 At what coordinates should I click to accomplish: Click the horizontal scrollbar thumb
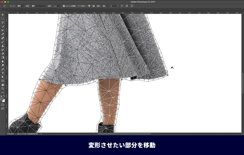tap(124, 134)
